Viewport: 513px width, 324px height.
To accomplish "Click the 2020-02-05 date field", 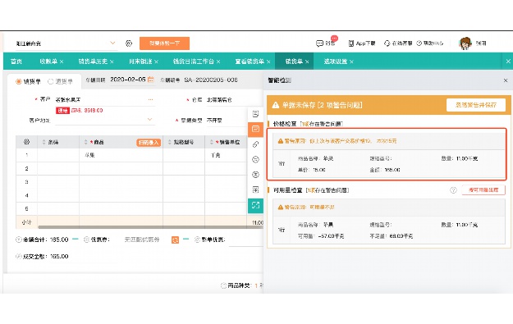I will [x=128, y=80].
